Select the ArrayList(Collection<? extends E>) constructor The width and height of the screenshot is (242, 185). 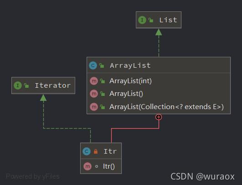click(159, 107)
